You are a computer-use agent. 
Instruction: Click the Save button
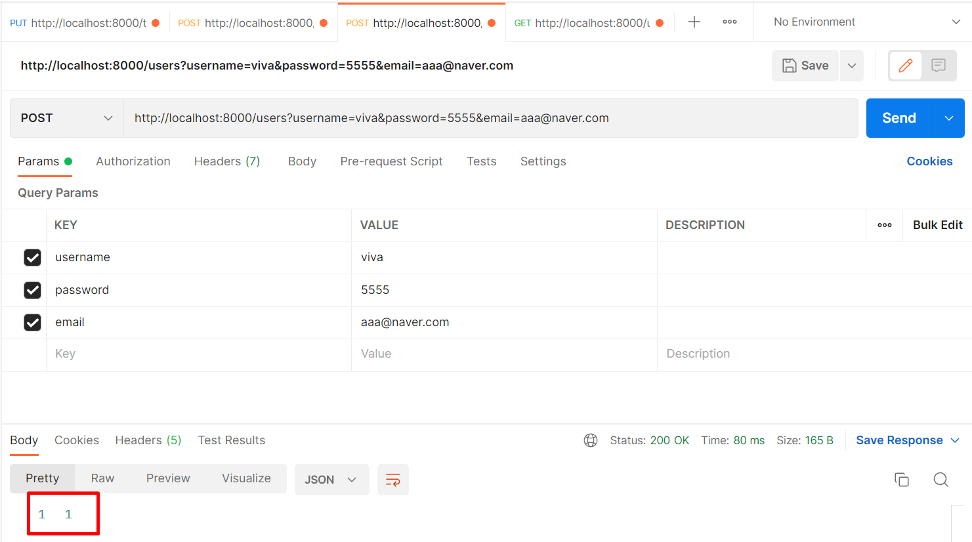coord(805,66)
